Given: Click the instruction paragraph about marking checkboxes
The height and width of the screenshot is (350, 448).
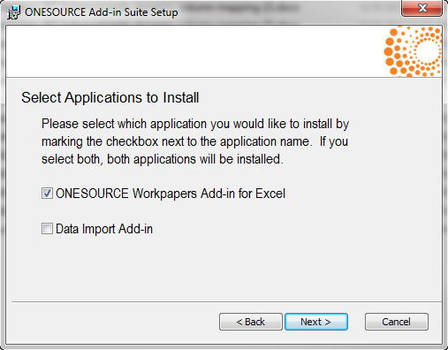Looking at the screenshot, I should 195,141.
